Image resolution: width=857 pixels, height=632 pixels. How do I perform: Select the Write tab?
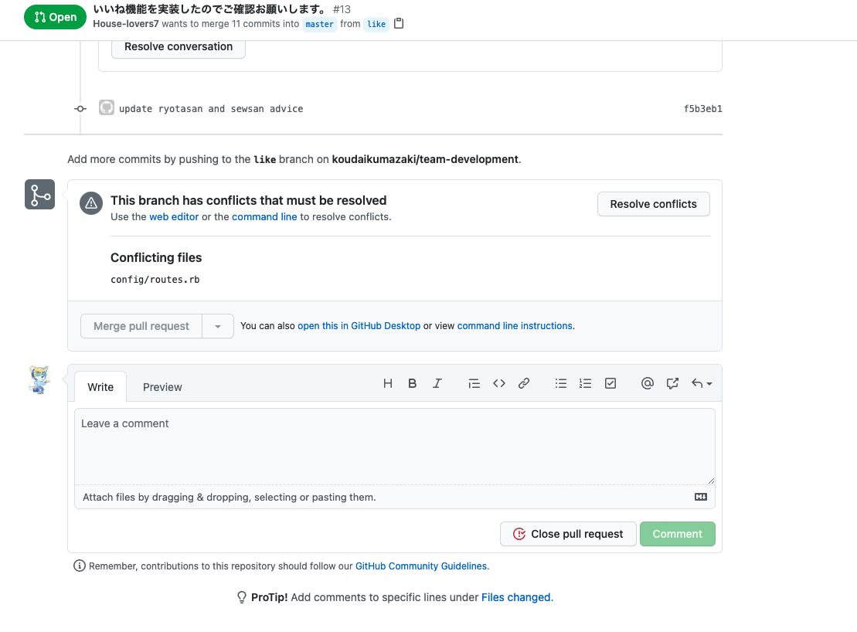tap(100, 387)
